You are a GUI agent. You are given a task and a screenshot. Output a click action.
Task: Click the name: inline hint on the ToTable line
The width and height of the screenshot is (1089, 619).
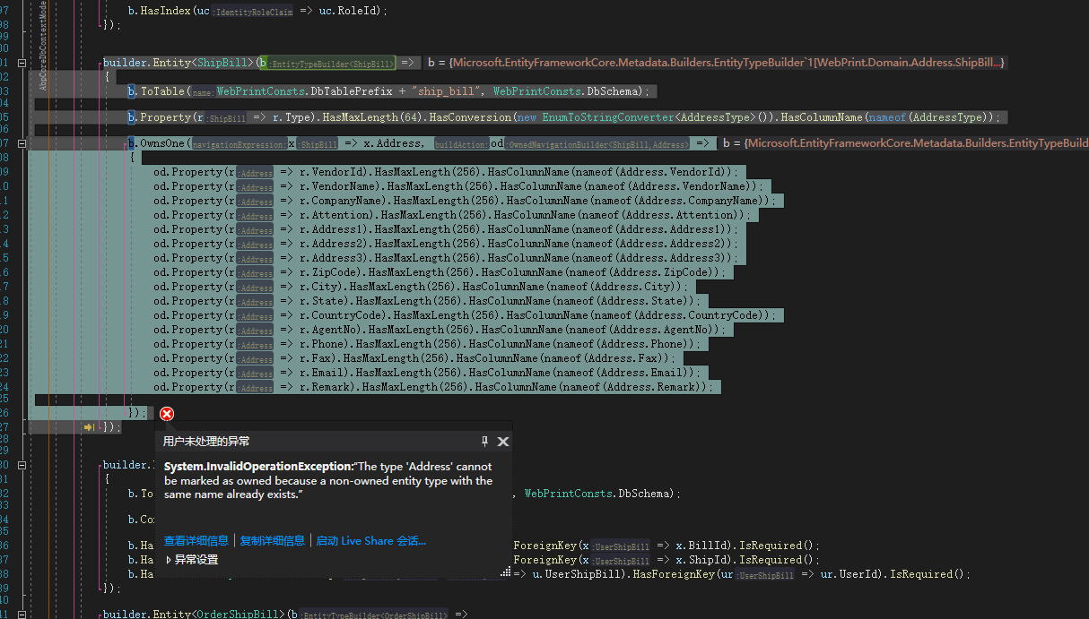point(207,90)
